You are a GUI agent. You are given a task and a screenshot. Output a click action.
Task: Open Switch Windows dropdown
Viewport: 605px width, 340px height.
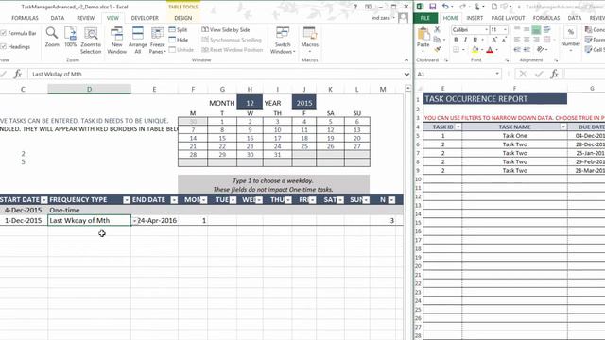283,41
